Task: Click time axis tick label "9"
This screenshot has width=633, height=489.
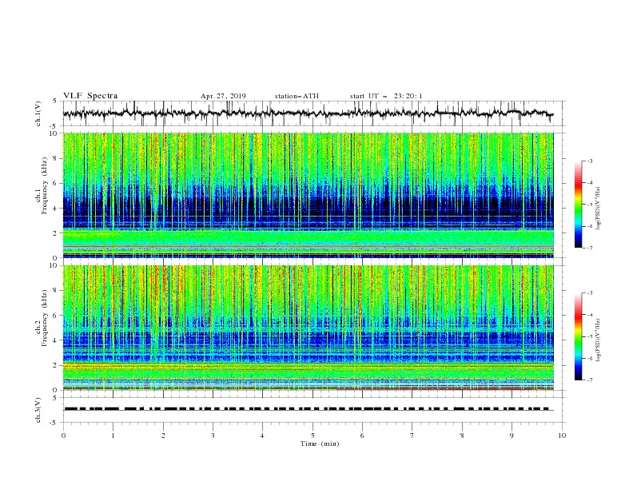Action: (x=512, y=435)
